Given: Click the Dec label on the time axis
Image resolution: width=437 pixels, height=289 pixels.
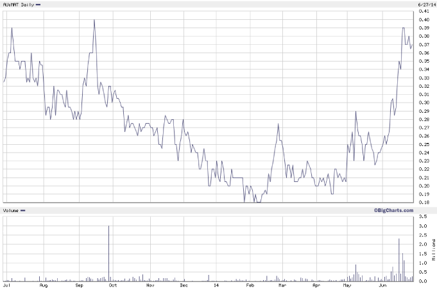Looking at the screenshot, I should coord(184,285).
